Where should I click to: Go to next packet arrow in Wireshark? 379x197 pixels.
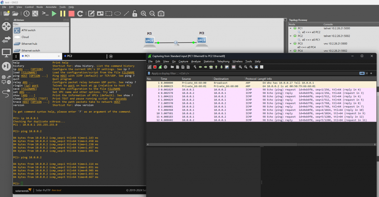coord(205,67)
